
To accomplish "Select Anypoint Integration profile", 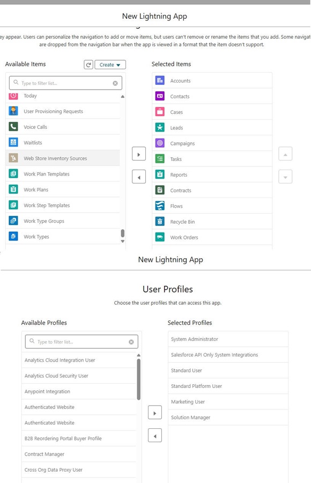I will (79, 392).
